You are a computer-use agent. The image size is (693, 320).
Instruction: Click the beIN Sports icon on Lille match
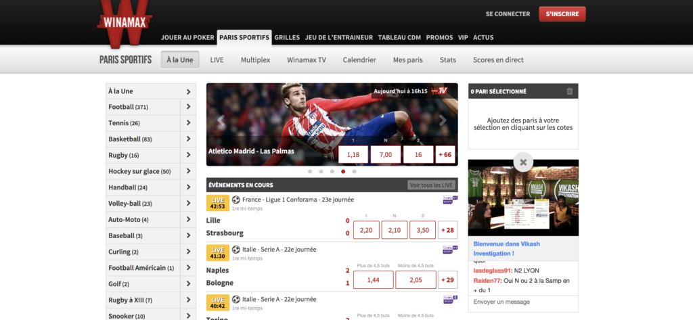click(450, 200)
